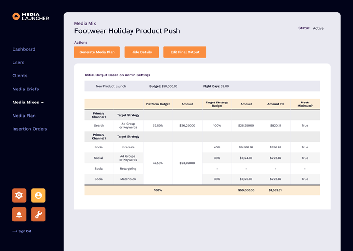Image resolution: width=353 pixels, height=251 pixels.
Task: Click the Meets Minimum column header
Action: point(305,104)
